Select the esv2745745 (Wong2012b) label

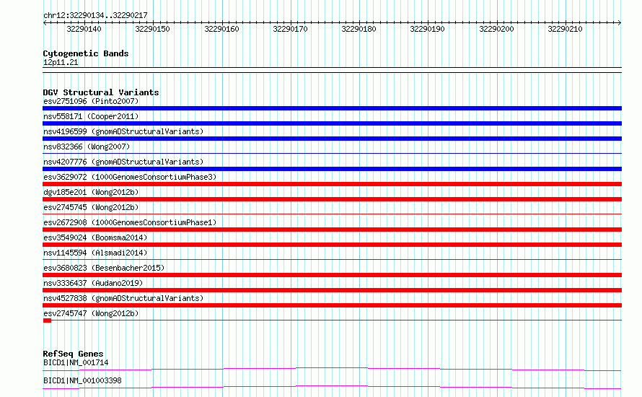(91, 207)
